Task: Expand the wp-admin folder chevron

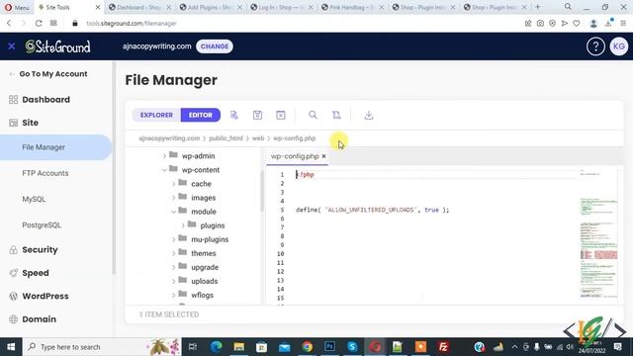Action: coord(164,156)
